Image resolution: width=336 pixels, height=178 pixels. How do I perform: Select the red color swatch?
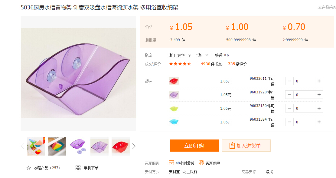point(174,81)
